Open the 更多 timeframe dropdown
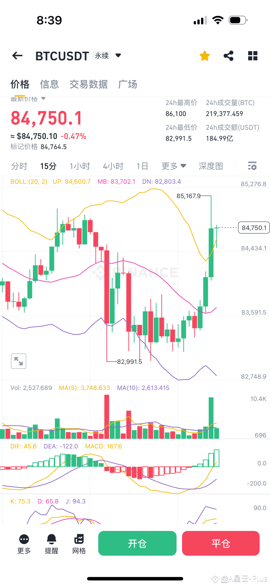The image size is (270, 586). click(x=174, y=166)
